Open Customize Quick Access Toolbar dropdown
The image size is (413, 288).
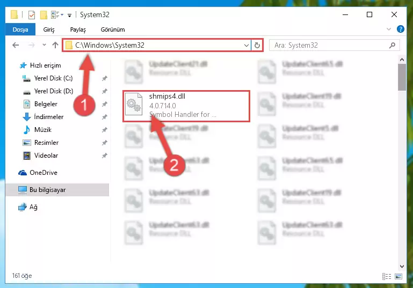point(69,15)
